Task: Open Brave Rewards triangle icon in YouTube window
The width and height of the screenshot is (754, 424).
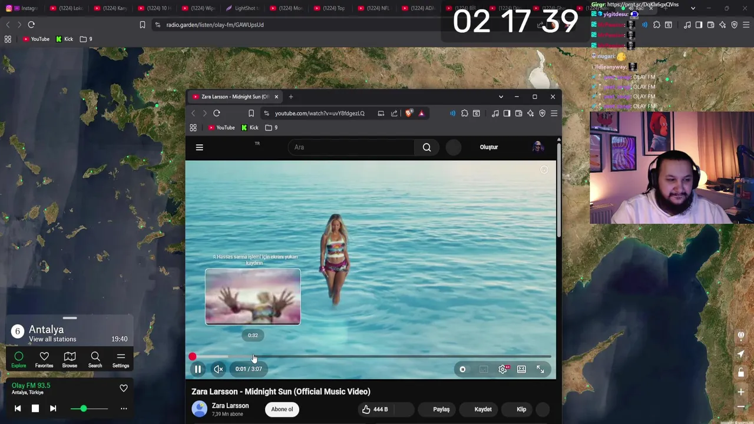Action: click(x=421, y=113)
